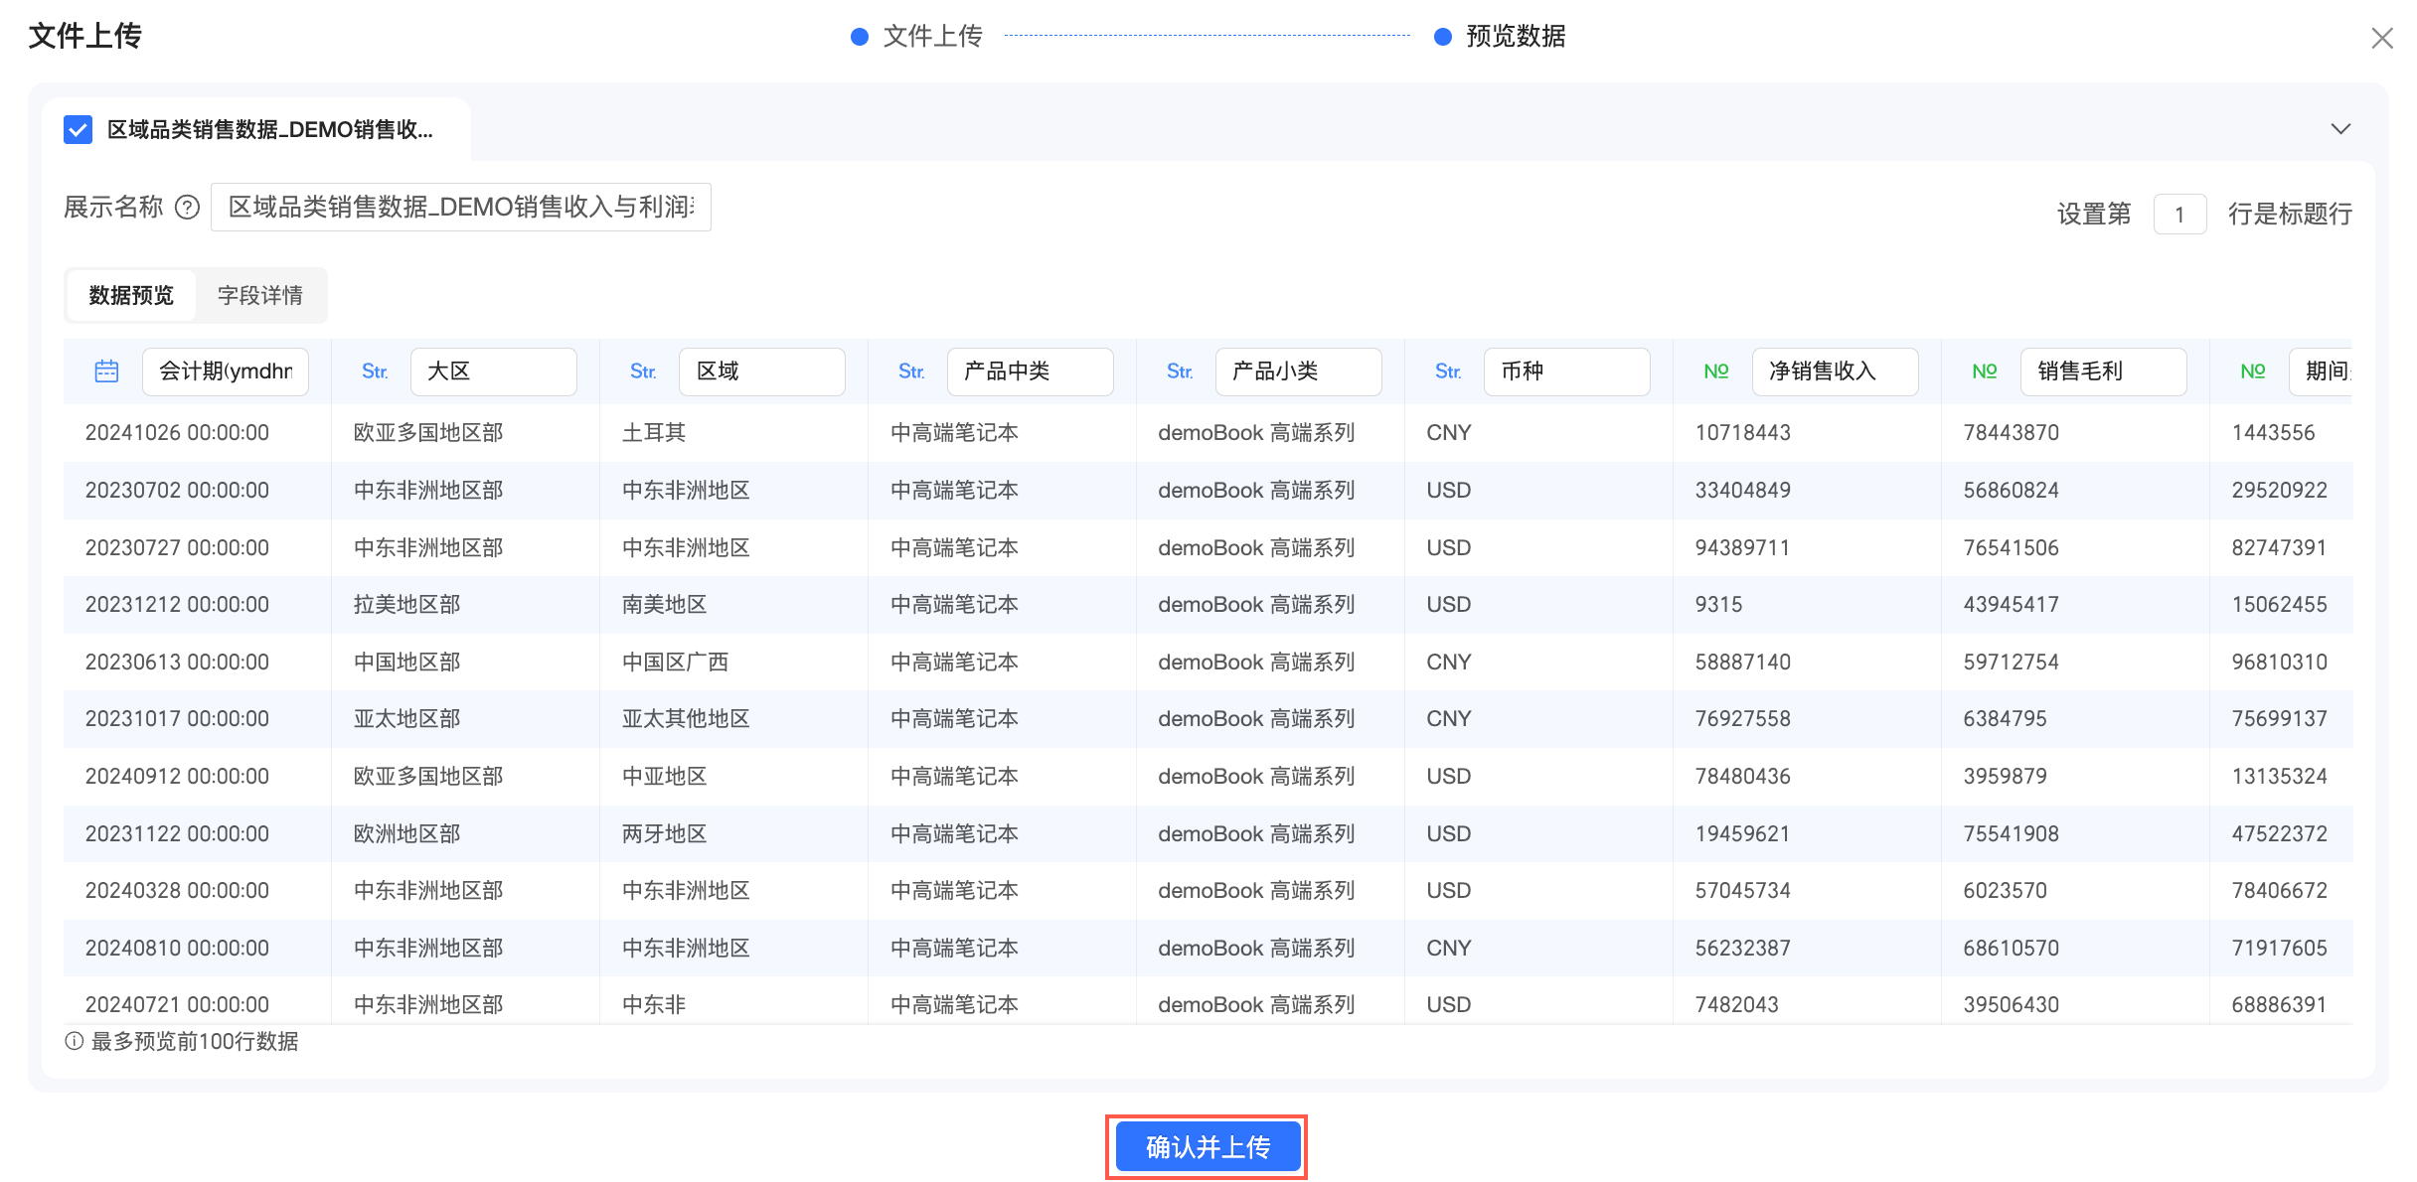Click the date type icon for 会计期 column
Image resolution: width=2417 pixels, height=1182 pixels.
click(x=106, y=371)
